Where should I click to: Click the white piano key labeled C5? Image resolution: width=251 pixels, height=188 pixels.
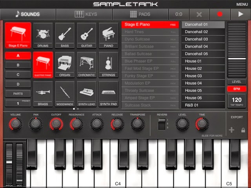[229, 177]
